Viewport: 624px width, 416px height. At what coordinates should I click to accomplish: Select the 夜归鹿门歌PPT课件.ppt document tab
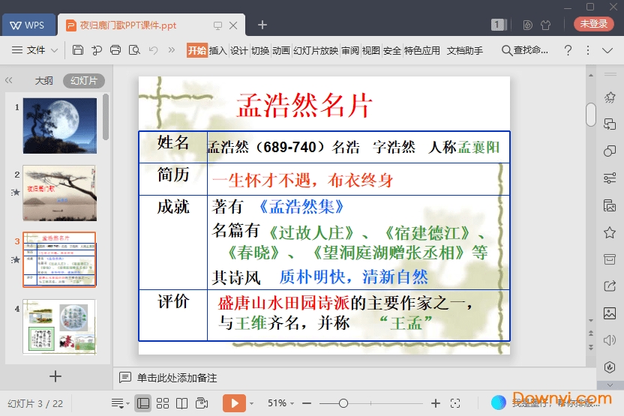point(128,25)
